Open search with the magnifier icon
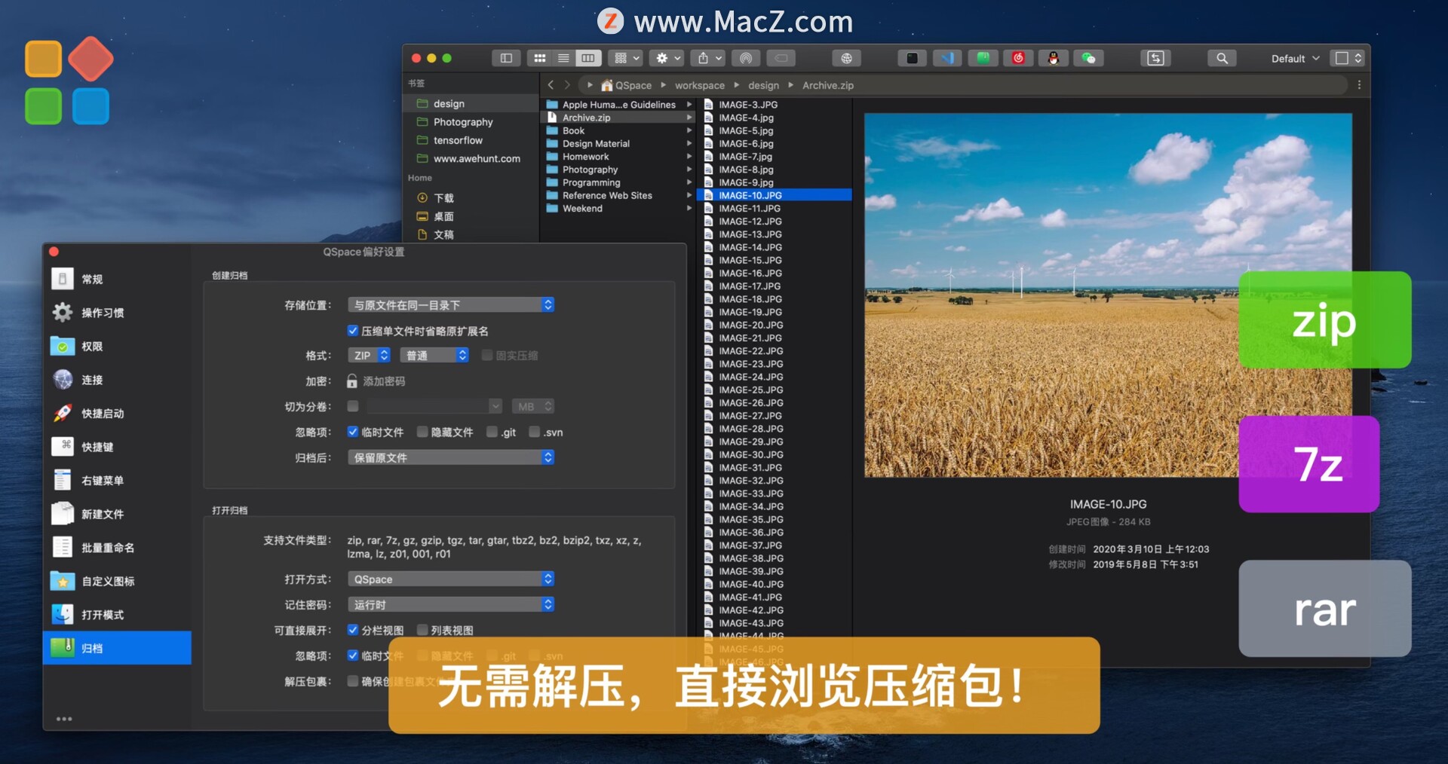This screenshot has height=764, width=1448. click(x=1222, y=58)
